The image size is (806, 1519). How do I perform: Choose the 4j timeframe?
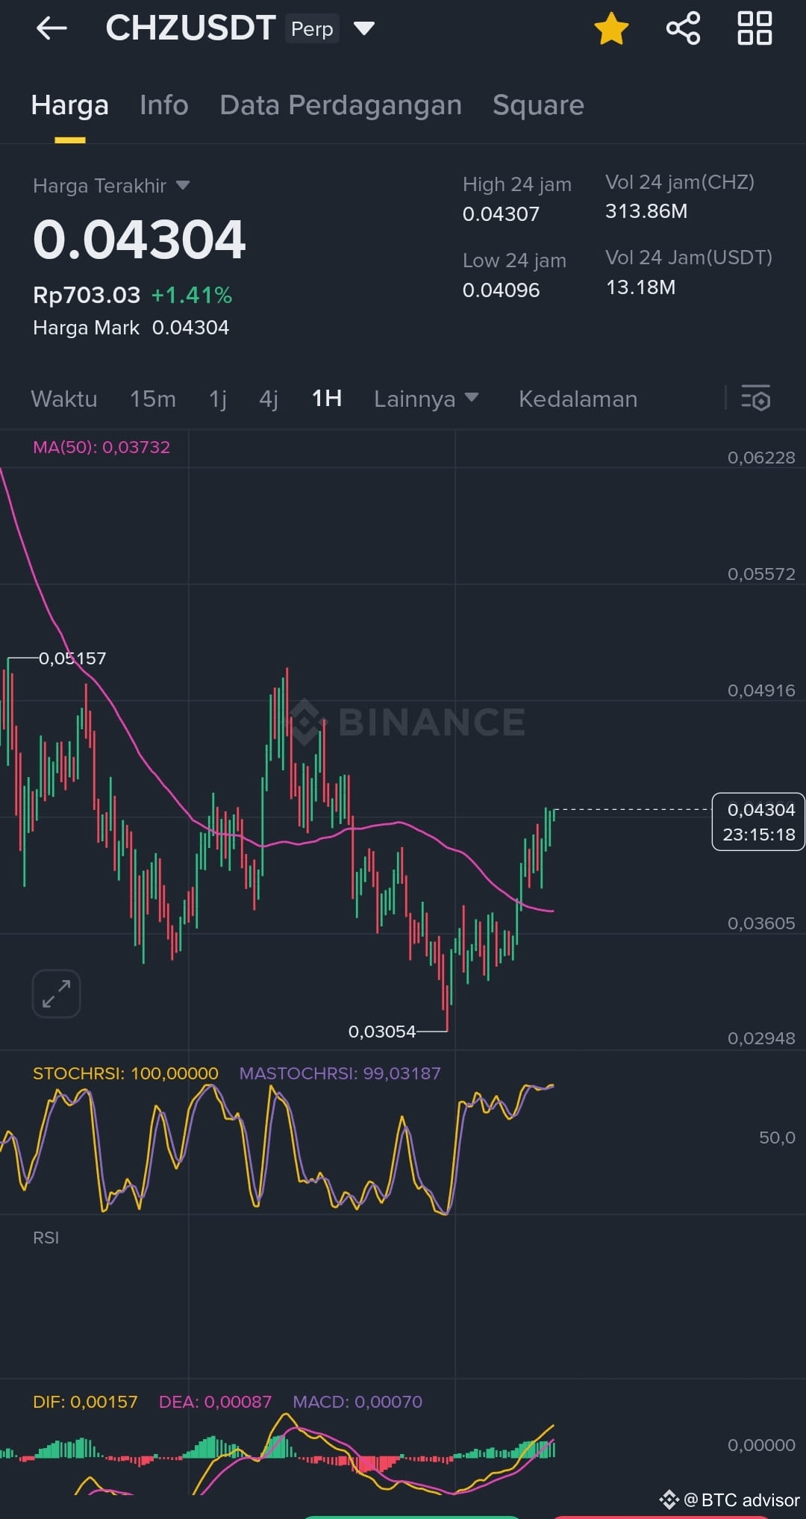(269, 399)
